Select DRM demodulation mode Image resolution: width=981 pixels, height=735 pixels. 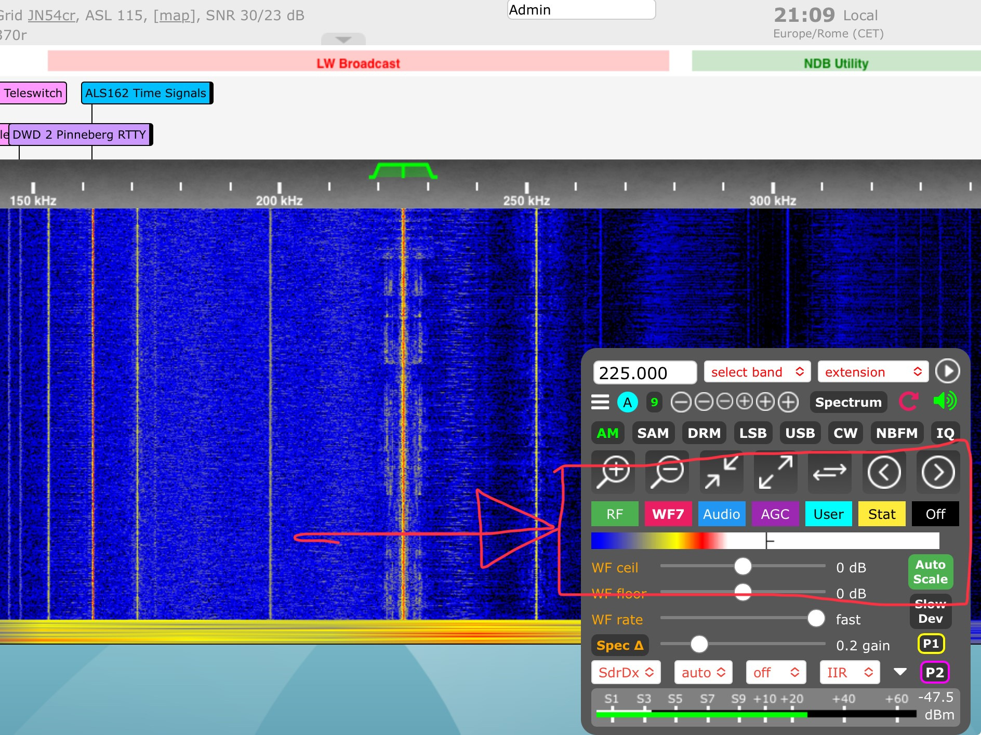point(704,433)
